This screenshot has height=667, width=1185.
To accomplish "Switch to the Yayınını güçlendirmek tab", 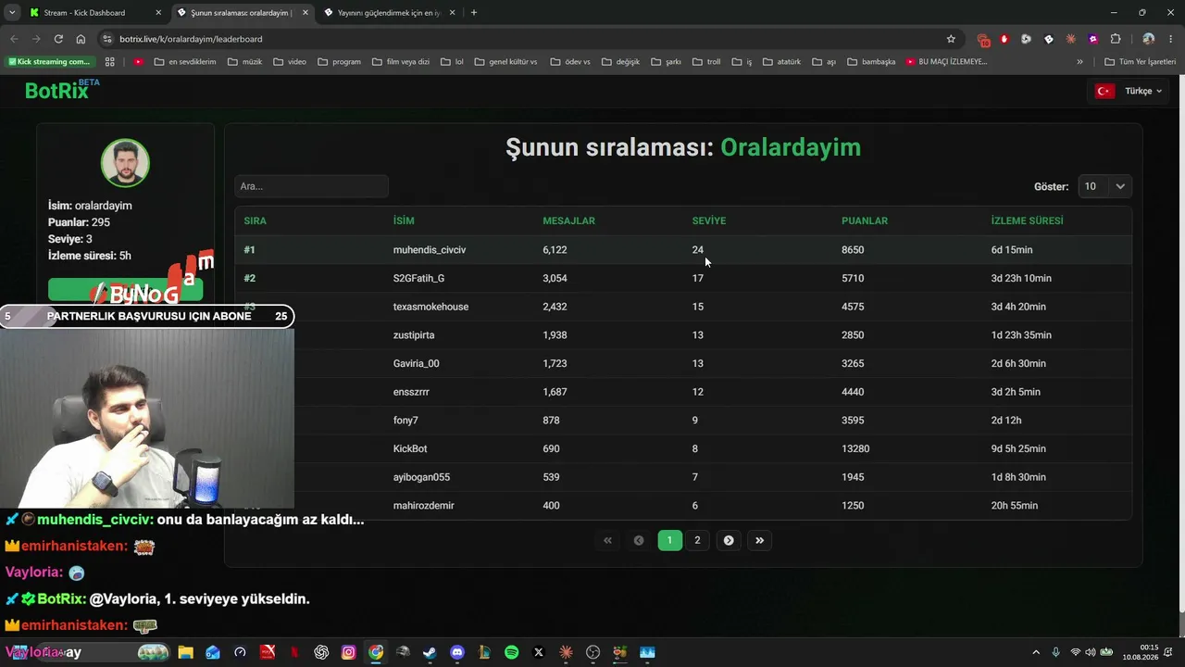I will [x=389, y=13].
